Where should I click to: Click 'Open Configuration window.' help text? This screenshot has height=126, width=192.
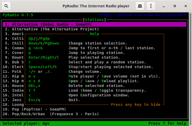click(x=99, y=95)
